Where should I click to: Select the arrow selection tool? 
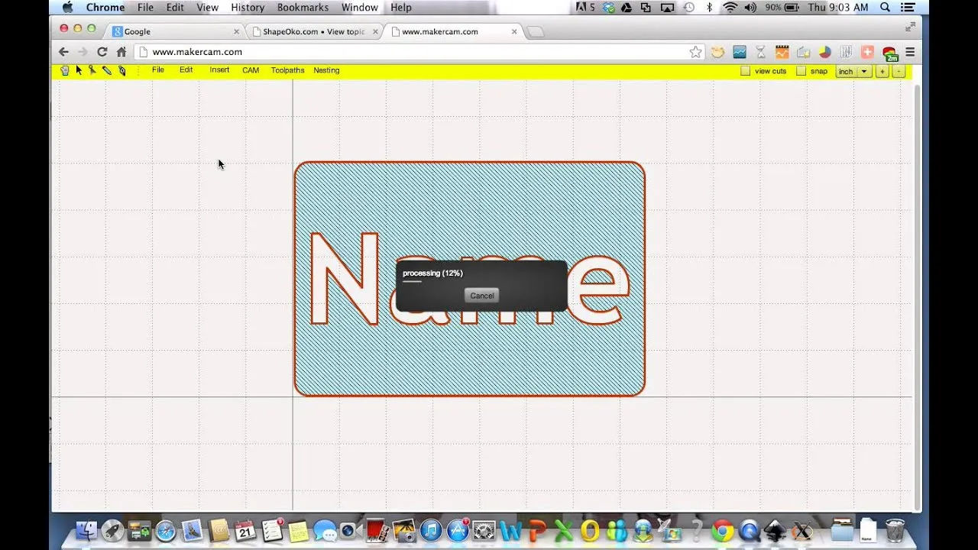pyautogui.click(x=79, y=70)
